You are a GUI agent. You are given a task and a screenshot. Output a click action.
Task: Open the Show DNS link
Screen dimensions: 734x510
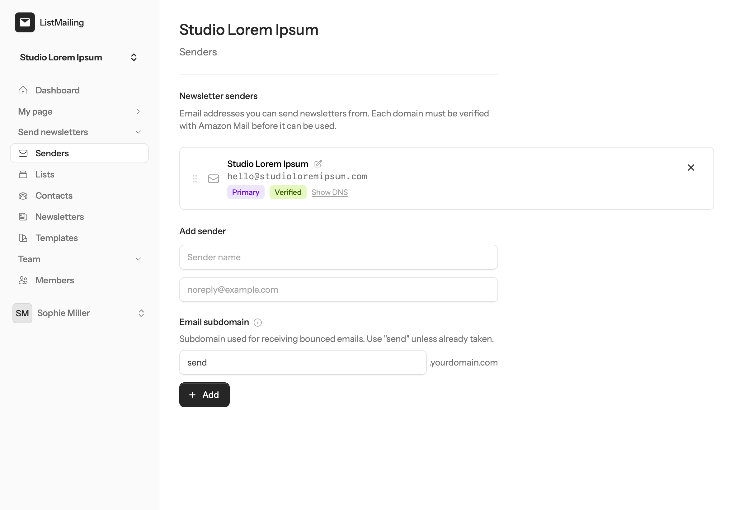click(x=329, y=192)
